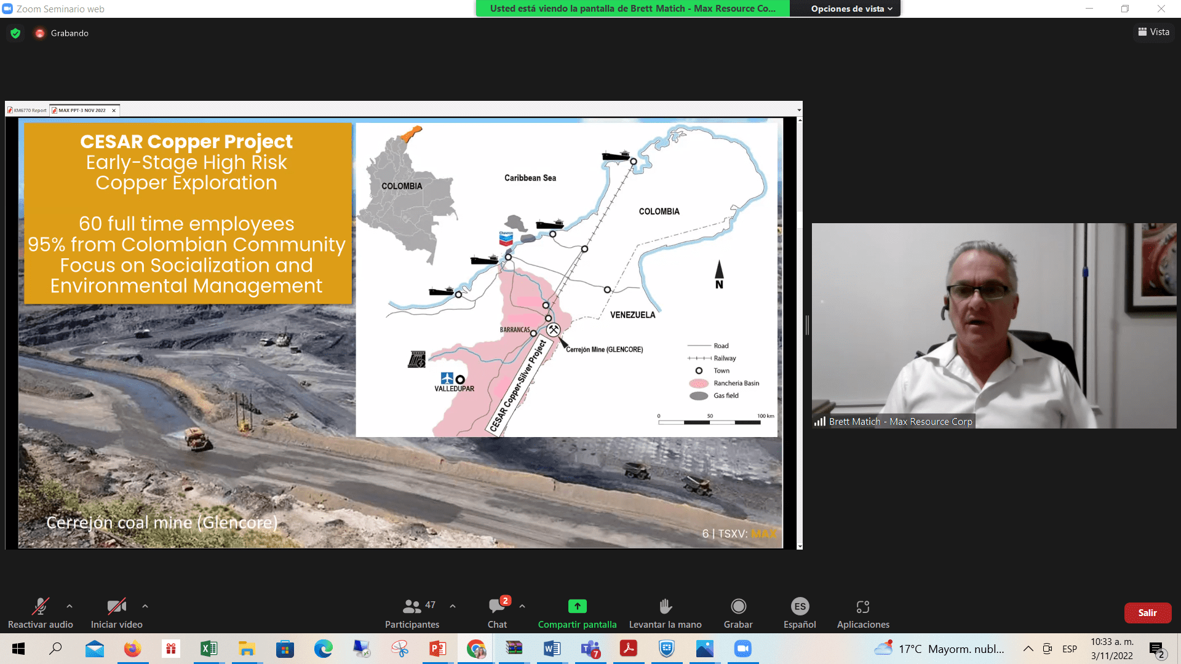Click the Vista layout button
Image resolution: width=1181 pixels, height=664 pixels.
click(x=1153, y=32)
